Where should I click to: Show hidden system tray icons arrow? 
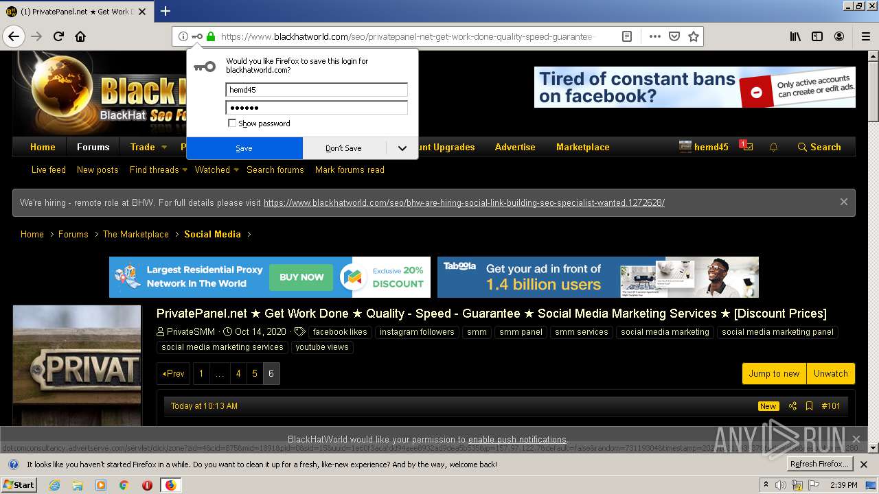tap(766, 484)
